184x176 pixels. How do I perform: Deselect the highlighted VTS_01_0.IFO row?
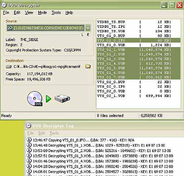pyautogui.click(x=138, y=40)
